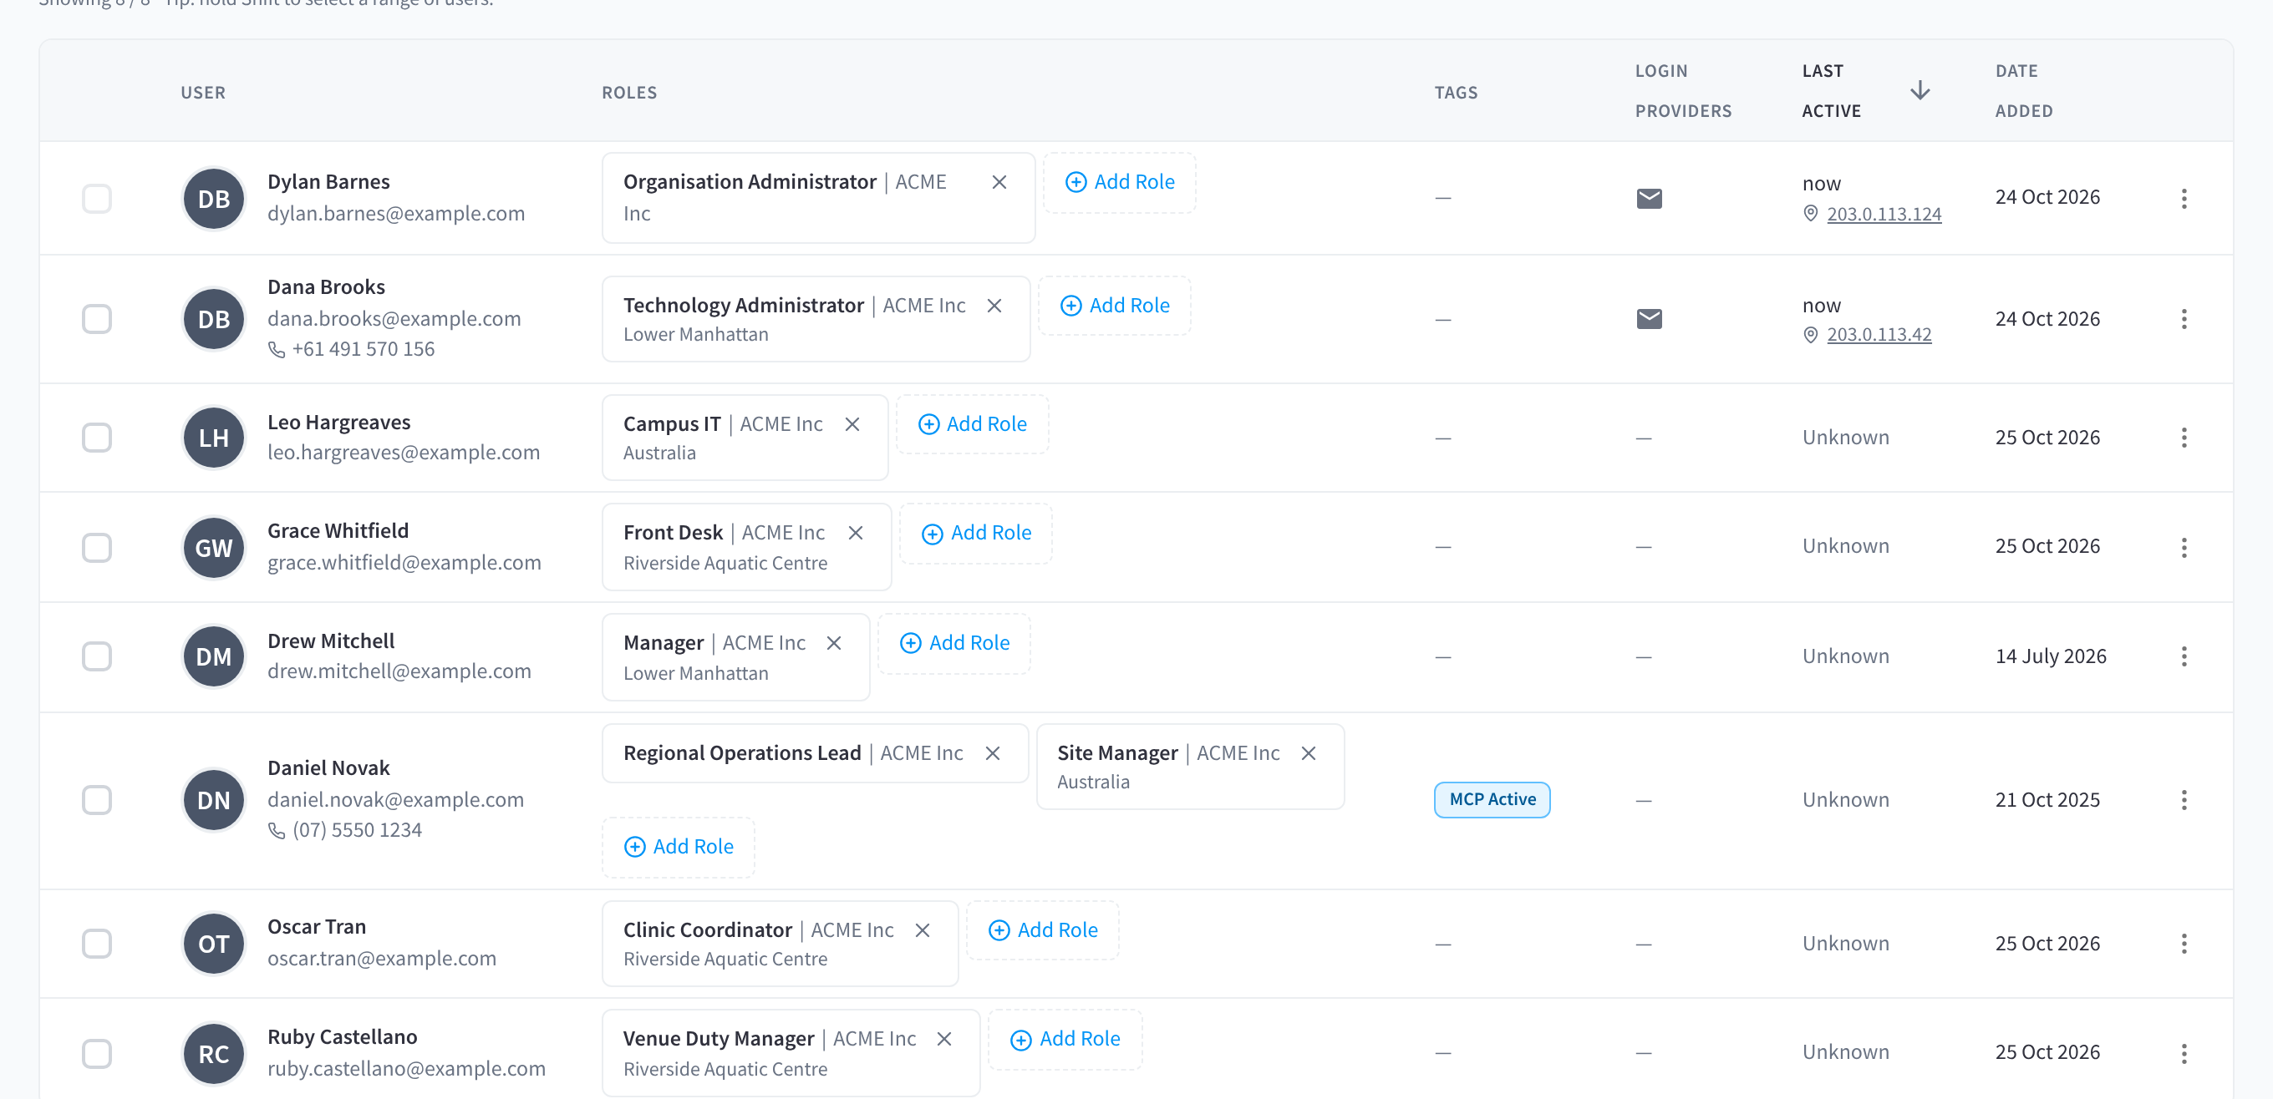Screen dimensions: 2273x1099
Task: Remove Campus IT role from Leo Hargreaves
Action: pyautogui.click(x=852, y=424)
